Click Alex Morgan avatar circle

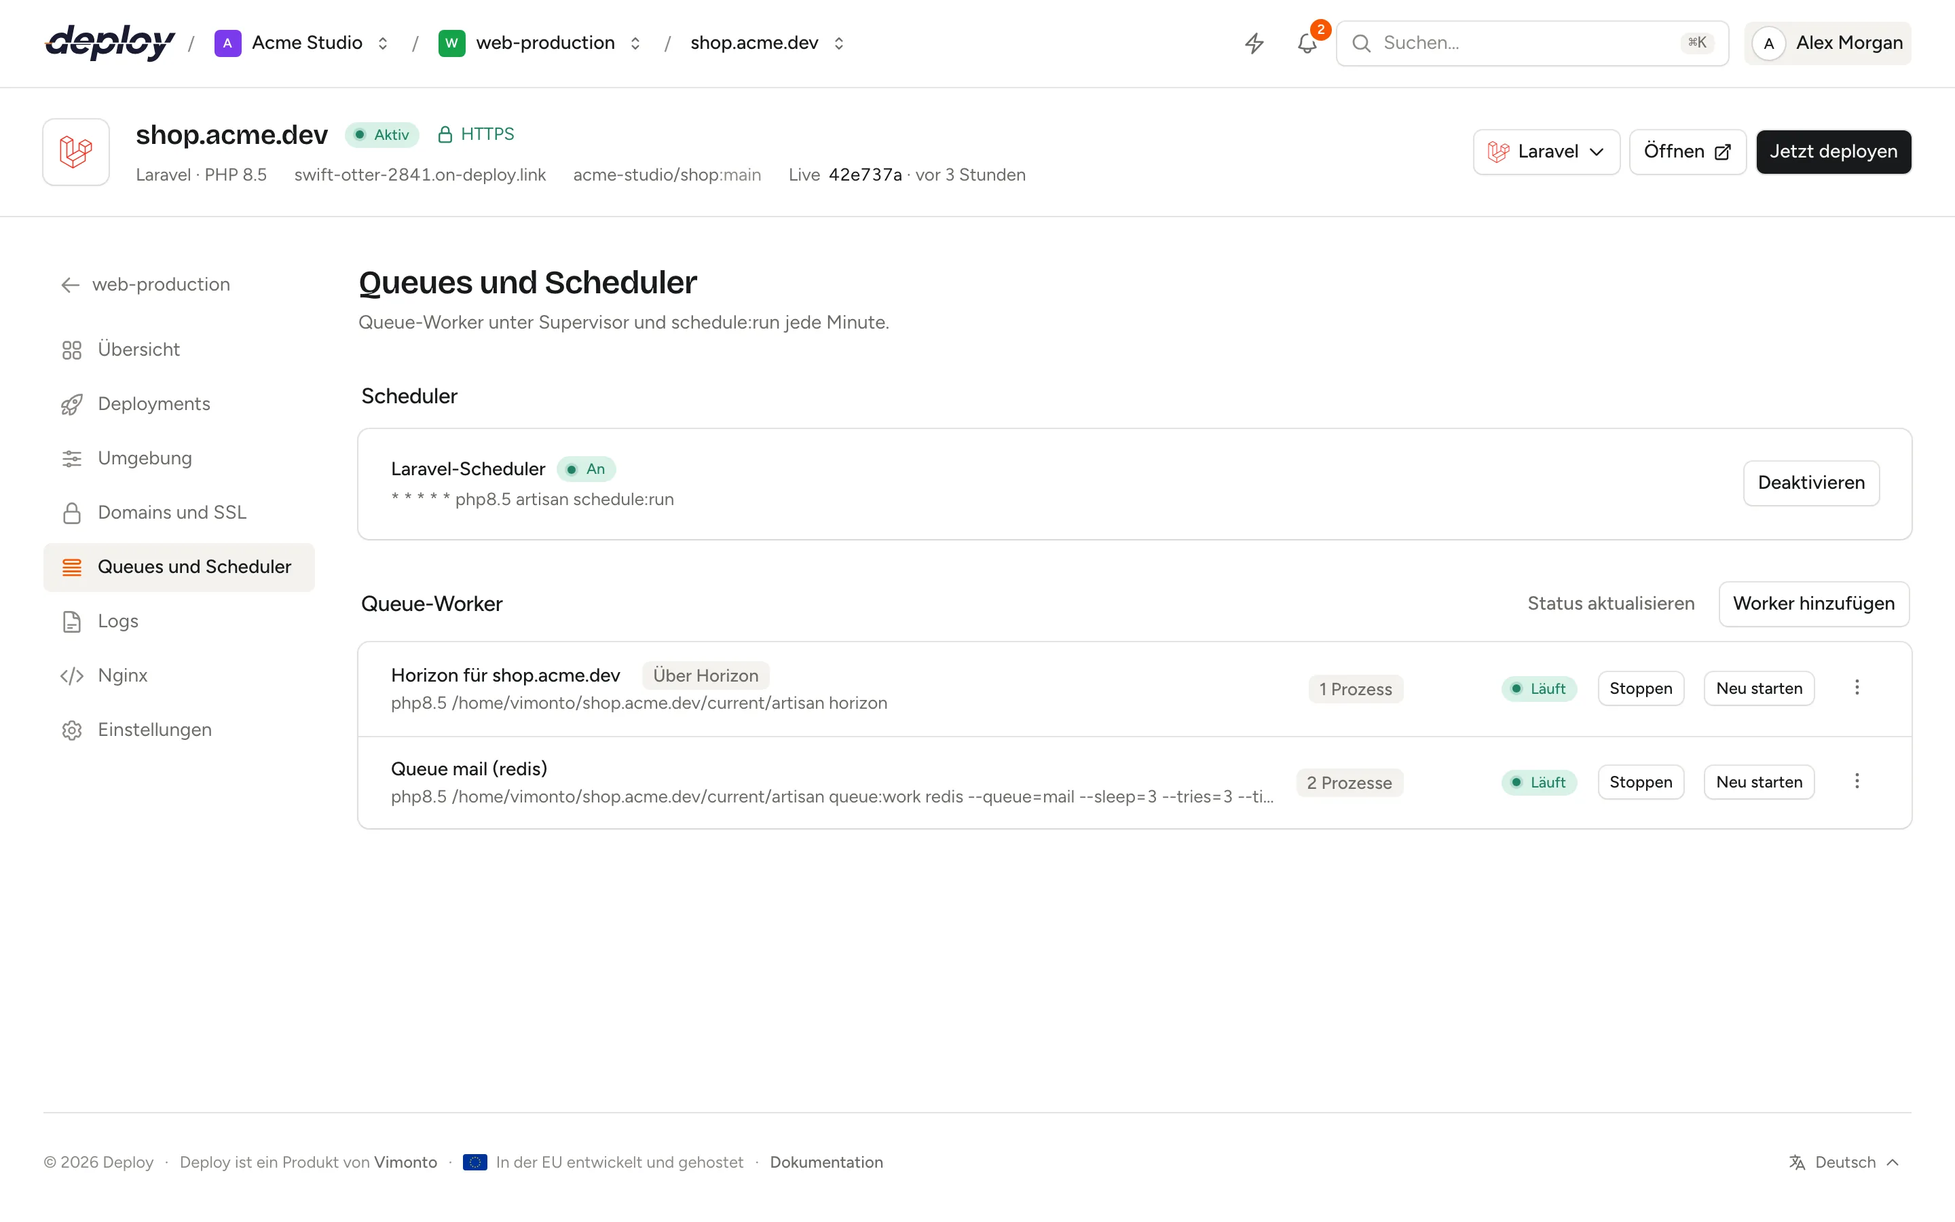click(1768, 43)
